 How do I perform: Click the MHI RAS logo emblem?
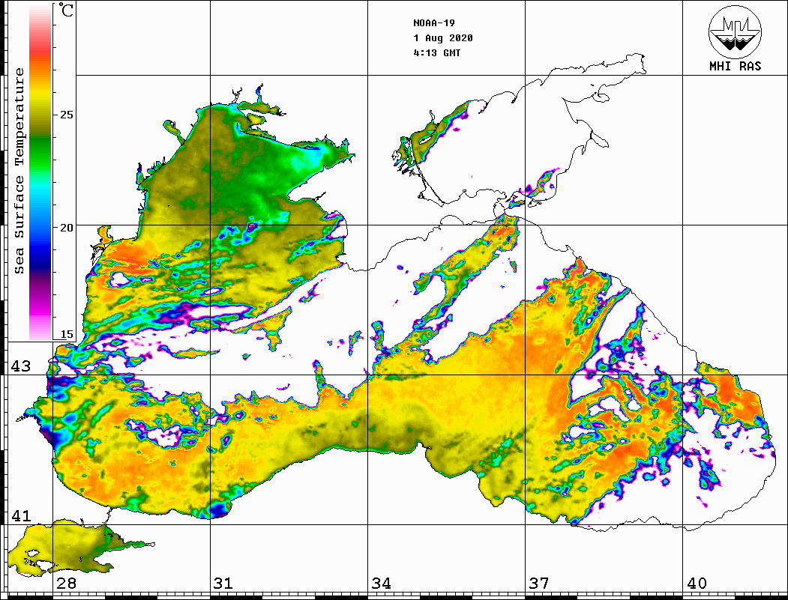coord(735,32)
